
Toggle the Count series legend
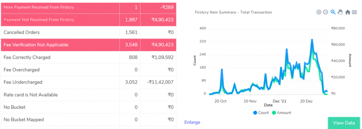[261, 113]
